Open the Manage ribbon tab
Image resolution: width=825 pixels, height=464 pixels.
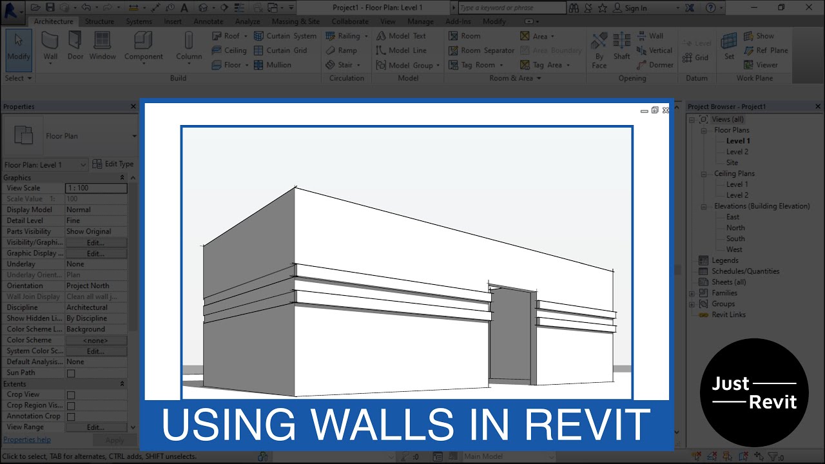pyautogui.click(x=420, y=21)
